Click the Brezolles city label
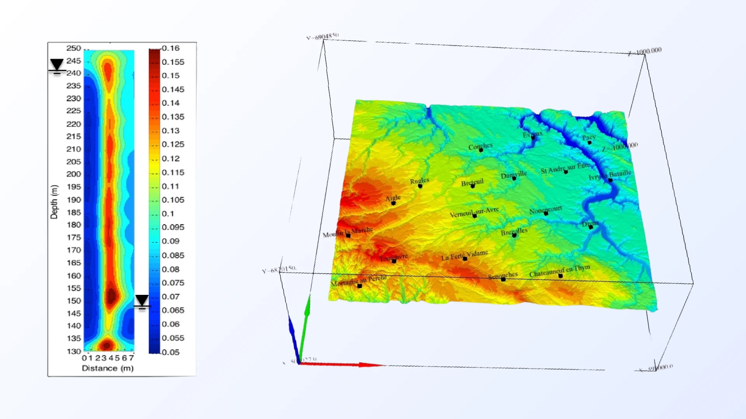Screen dimensions: 746x419 coord(514,232)
